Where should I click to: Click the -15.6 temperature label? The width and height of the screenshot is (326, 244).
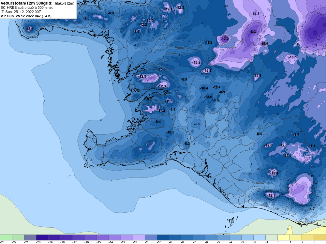[264, 44]
